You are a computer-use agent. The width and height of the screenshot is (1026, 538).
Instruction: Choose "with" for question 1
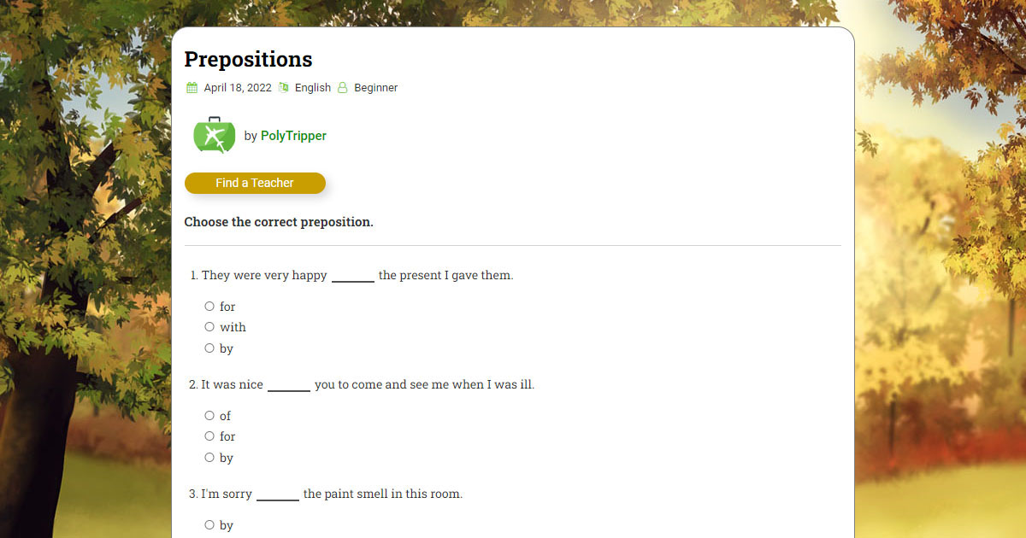pos(209,326)
